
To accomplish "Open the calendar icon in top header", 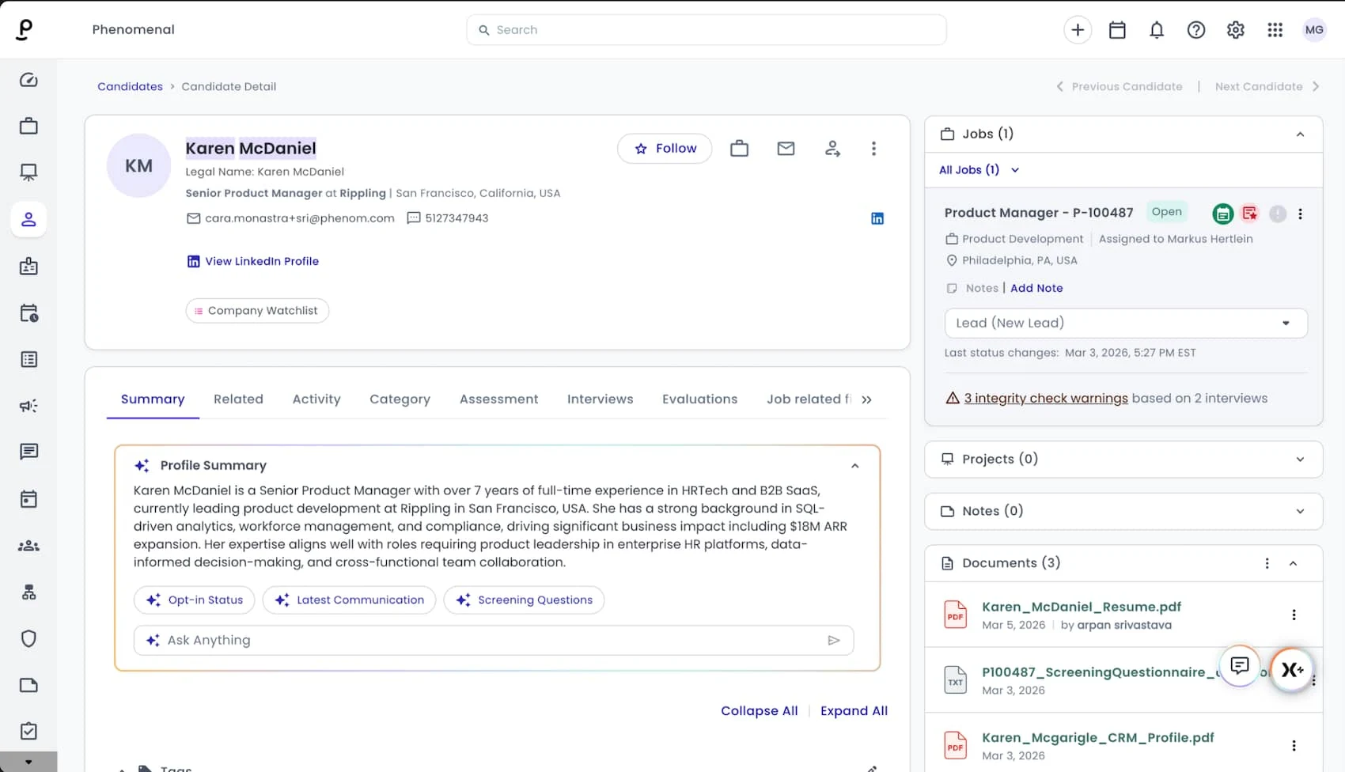I will [x=1117, y=30].
